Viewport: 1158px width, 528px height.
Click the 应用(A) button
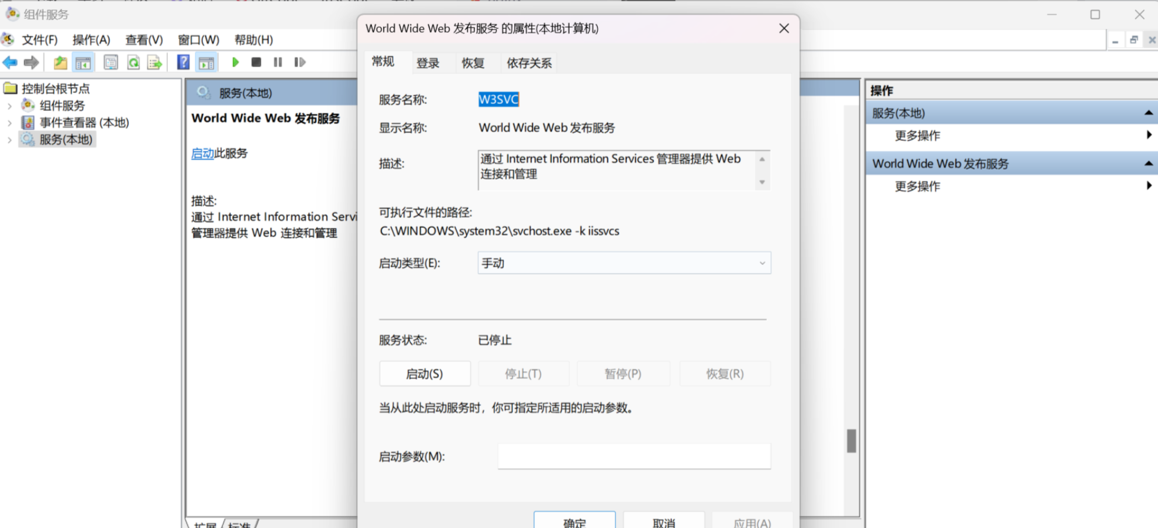752,521
